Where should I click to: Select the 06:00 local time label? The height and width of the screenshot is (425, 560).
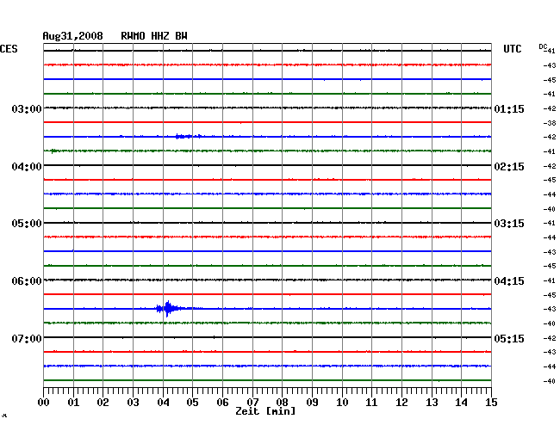coord(27,281)
